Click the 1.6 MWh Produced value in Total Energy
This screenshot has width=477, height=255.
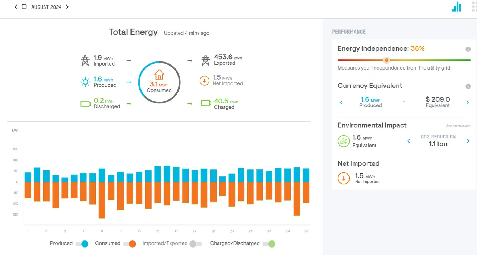(103, 79)
